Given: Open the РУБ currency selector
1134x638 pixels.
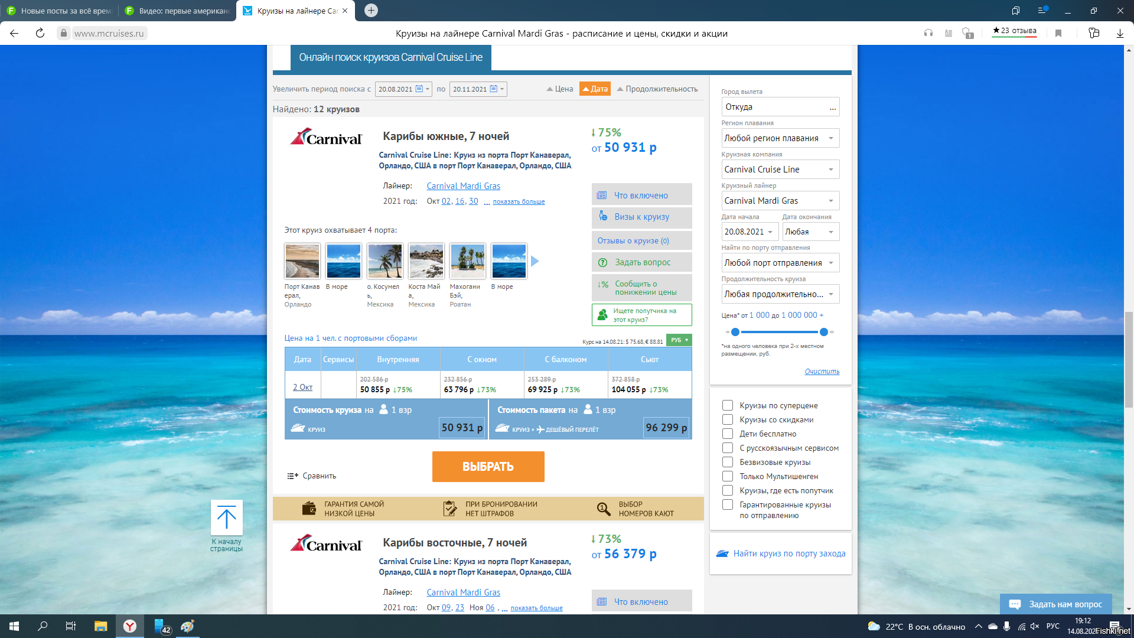Looking at the screenshot, I should tap(679, 340).
